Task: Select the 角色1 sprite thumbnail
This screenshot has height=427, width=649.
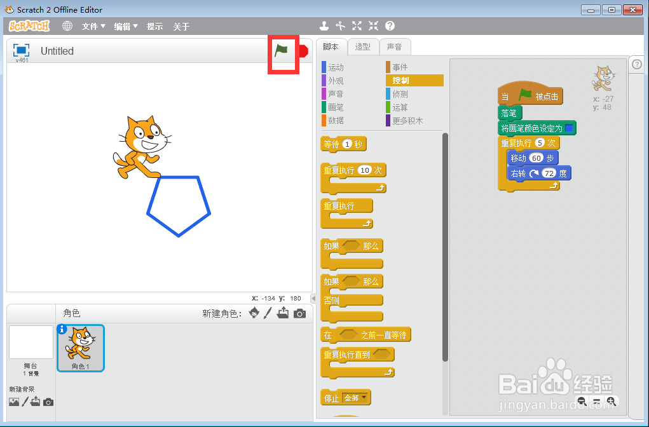Action: (80, 348)
